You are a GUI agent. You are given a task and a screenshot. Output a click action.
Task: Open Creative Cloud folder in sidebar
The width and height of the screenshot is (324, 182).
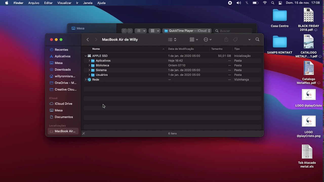pyautogui.click(x=63, y=89)
